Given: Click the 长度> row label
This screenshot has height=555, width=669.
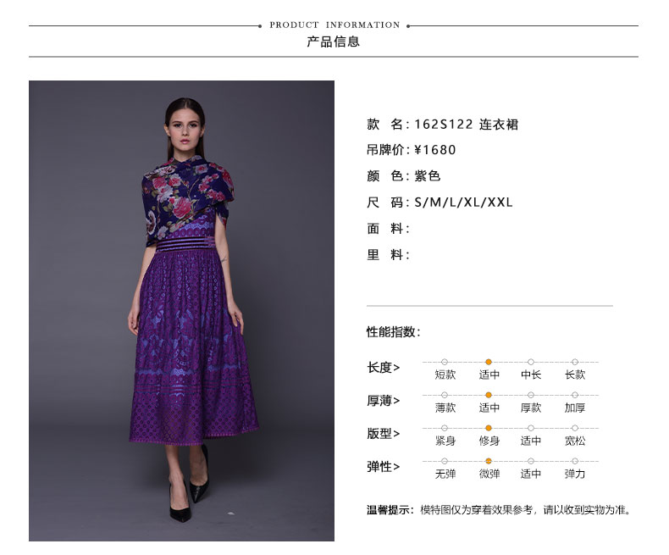Looking at the screenshot, I should pyautogui.click(x=383, y=368).
